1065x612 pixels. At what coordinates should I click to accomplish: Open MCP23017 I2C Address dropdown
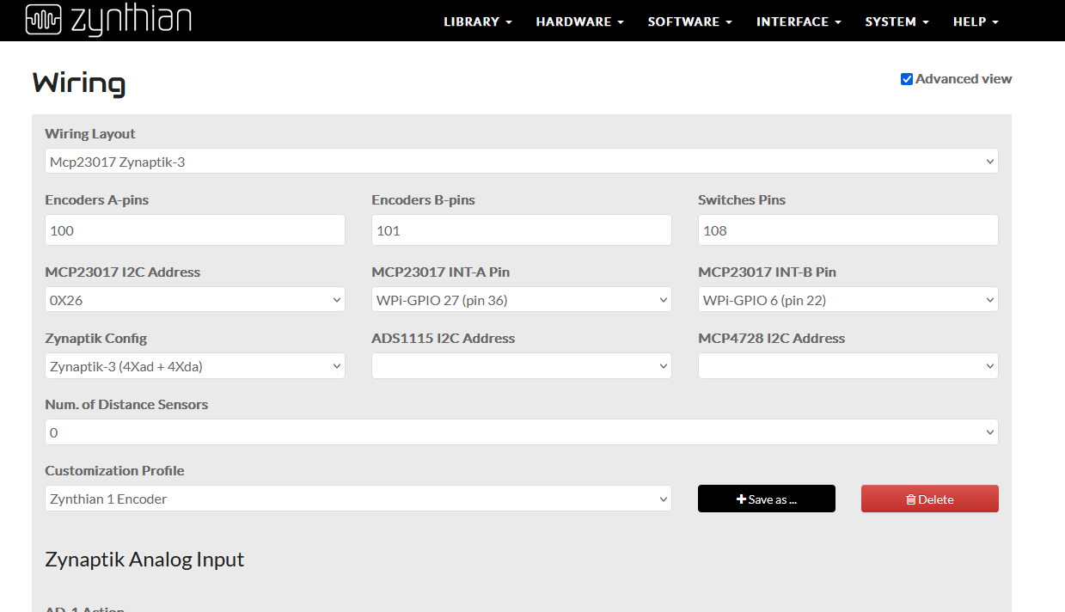[194, 300]
